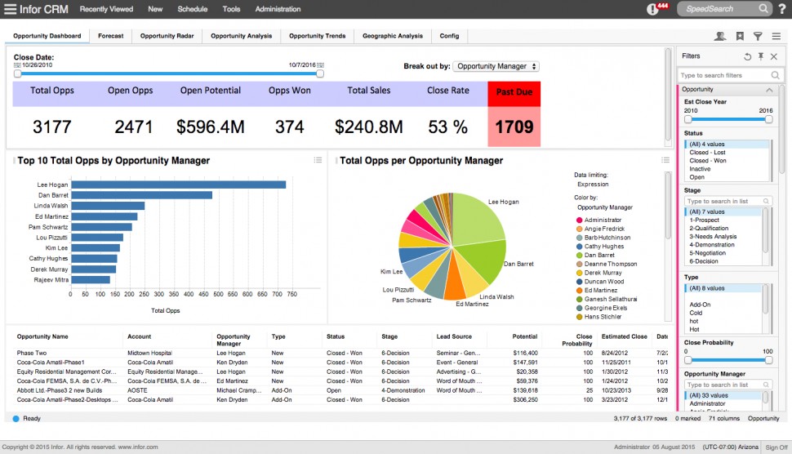This screenshot has height=454, width=792.
Task: Click the SpeedSearch magnifier icon
Action: (x=763, y=9)
